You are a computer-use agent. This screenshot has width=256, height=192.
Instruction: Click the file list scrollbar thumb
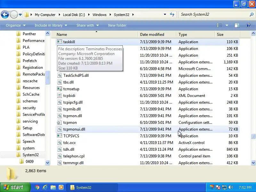253,136
